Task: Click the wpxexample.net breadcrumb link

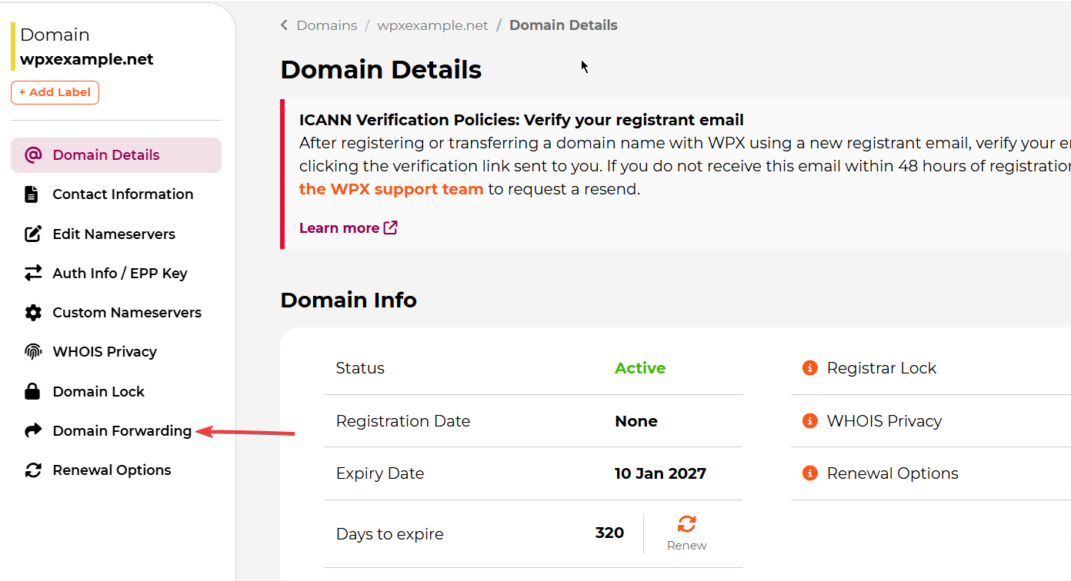Action: pyautogui.click(x=432, y=25)
